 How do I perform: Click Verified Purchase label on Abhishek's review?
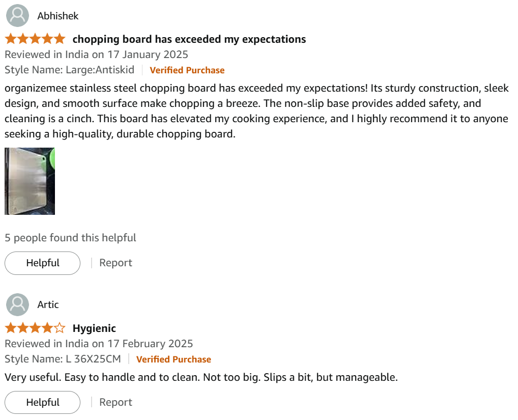click(x=187, y=70)
